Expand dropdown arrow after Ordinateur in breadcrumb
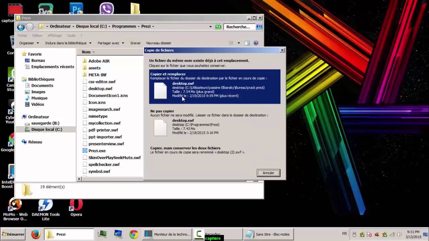 point(73,26)
